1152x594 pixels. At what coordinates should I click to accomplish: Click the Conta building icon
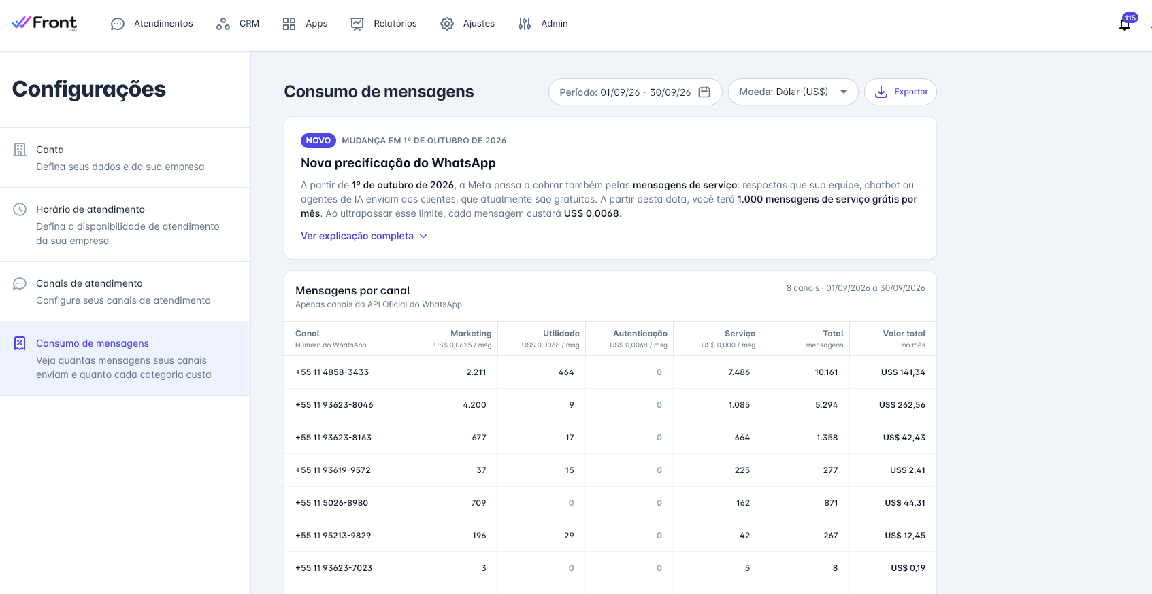pos(20,150)
